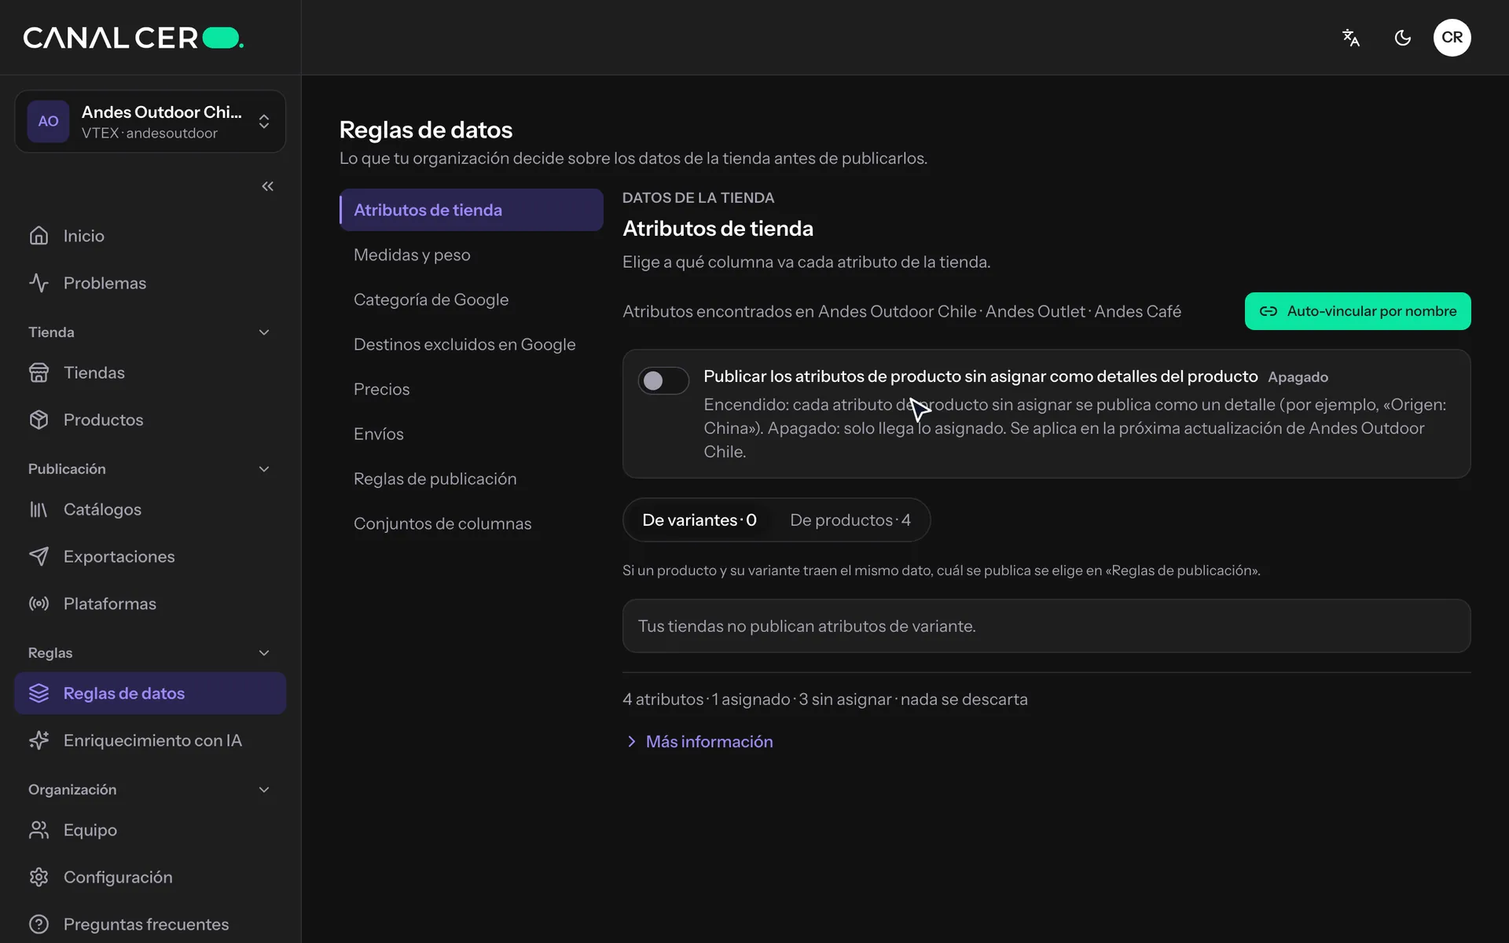Open Plataformas broadcast icon
This screenshot has height=943, width=1509.
tap(39, 604)
